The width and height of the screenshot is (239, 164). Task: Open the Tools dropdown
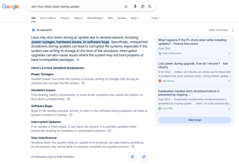click(x=156, y=18)
